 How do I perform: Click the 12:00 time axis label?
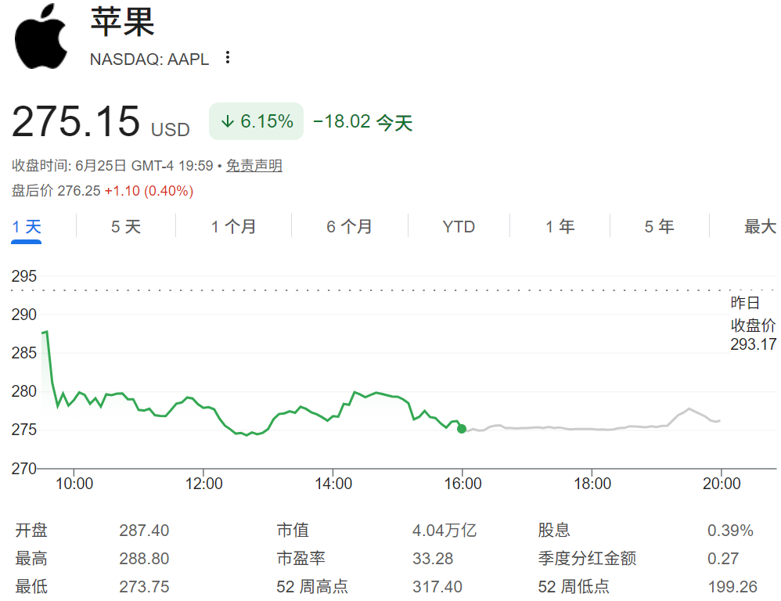203,484
